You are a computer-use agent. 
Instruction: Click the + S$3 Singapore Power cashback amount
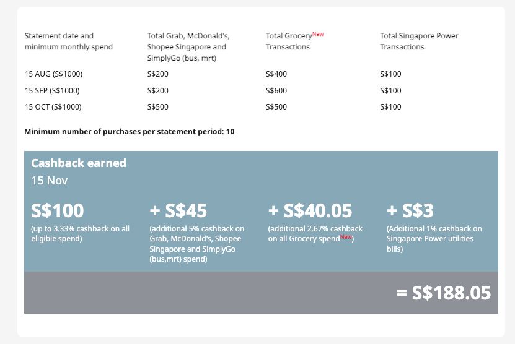tap(410, 210)
